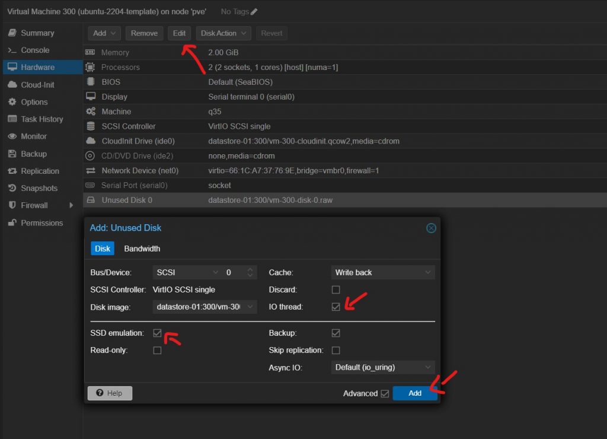Open the Summary section via its book icon

[12, 33]
